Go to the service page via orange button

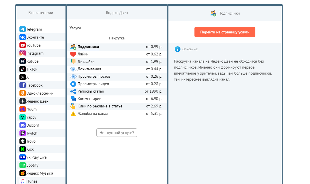point(225,32)
